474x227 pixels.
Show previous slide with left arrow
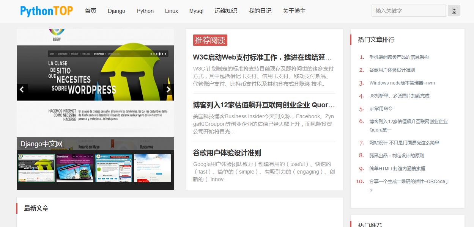22,89
